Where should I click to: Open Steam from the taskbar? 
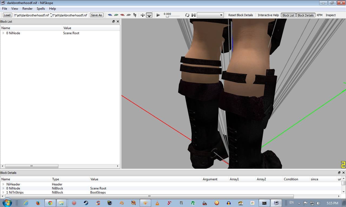[x=86, y=203]
